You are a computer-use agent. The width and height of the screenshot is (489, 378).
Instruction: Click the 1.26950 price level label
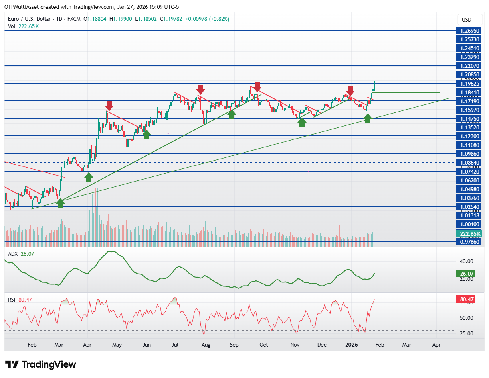pyautogui.click(x=469, y=30)
